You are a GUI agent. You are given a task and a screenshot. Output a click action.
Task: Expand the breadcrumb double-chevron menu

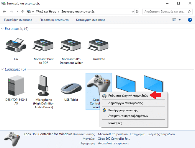coord(33,12)
